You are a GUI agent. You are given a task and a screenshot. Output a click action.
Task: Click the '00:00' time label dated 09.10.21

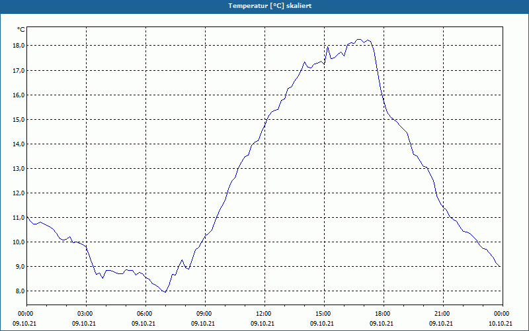point(24,314)
